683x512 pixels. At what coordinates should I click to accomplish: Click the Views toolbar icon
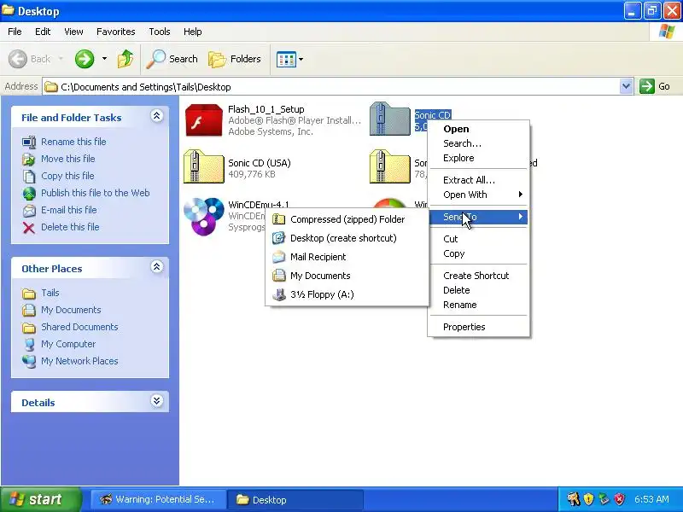tap(286, 59)
